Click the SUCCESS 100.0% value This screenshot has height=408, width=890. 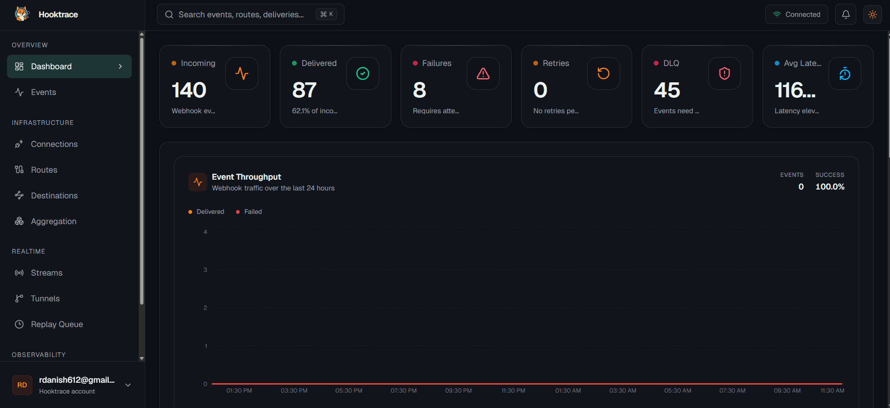(830, 187)
